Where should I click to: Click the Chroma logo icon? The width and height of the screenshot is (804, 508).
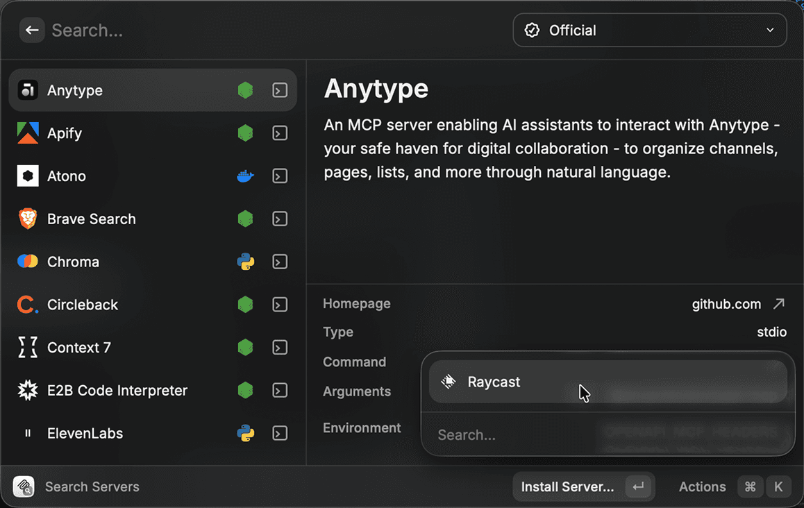[28, 262]
